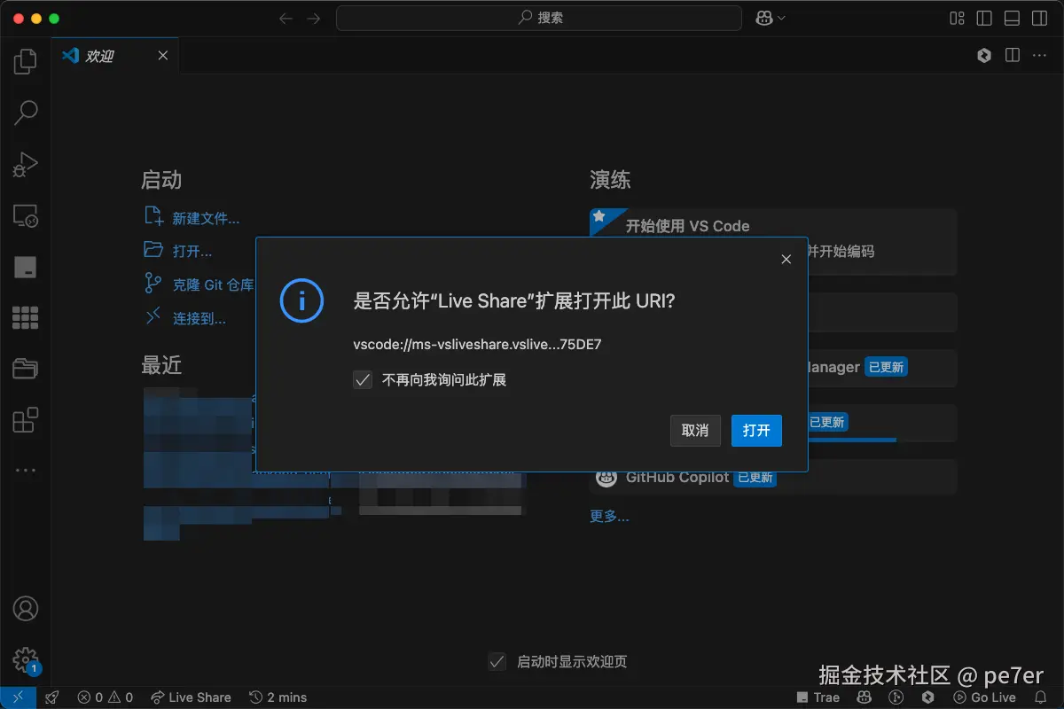1064x709 pixels.
Task: Open the grid icon view in activity bar
Action: click(x=26, y=317)
